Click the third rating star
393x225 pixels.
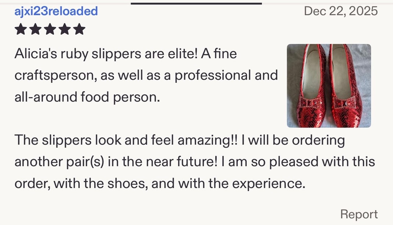click(50, 29)
